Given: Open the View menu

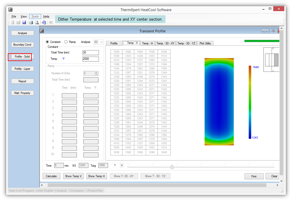Looking at the screenshot, I should pyautogui.click(x=24, y=16).
